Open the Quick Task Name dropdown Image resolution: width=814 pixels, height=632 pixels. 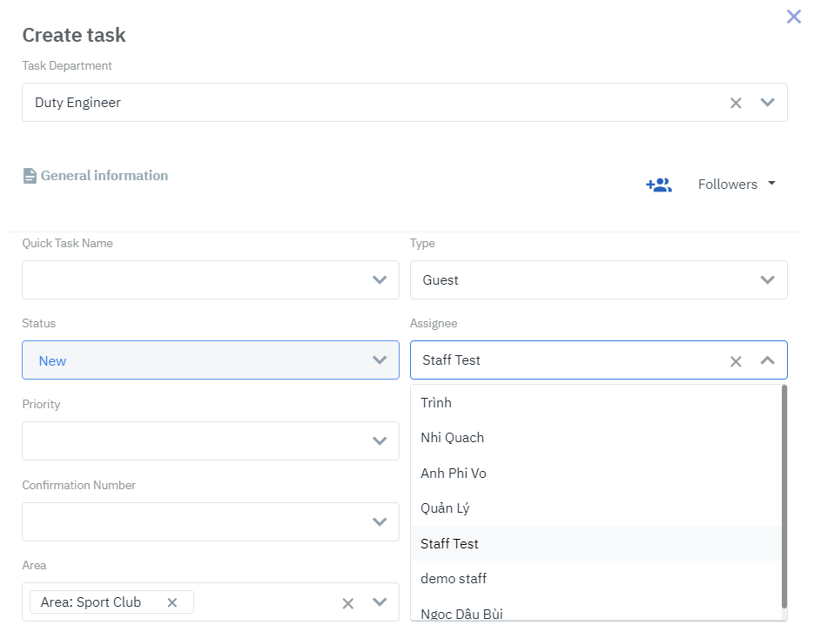click(380, 280)
